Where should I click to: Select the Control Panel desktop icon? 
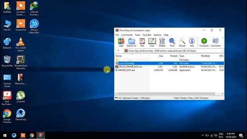click(x=7, y=81)
